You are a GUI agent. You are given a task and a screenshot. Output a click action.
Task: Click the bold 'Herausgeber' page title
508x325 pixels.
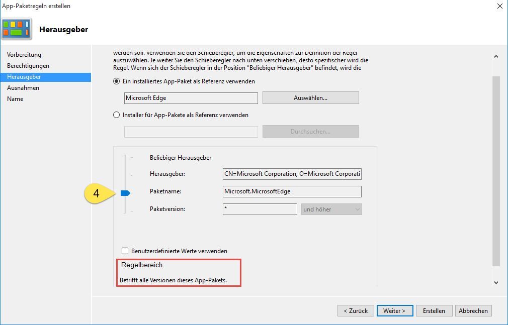(63, 30)
